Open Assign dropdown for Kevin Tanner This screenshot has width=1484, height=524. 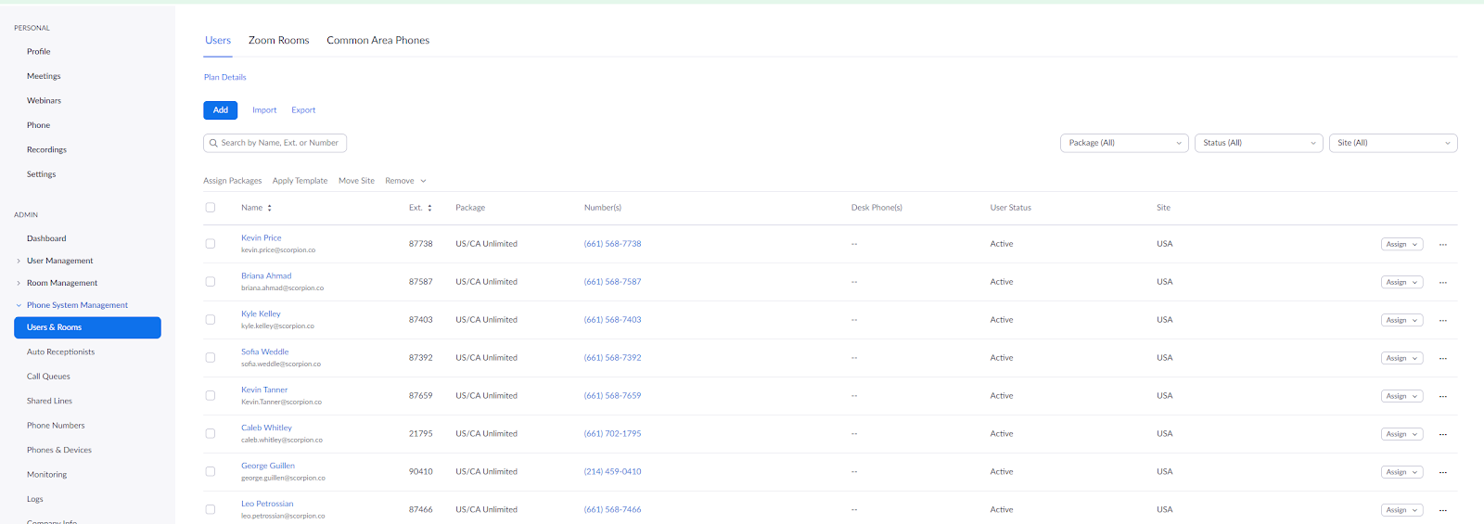pos(1401,396)
